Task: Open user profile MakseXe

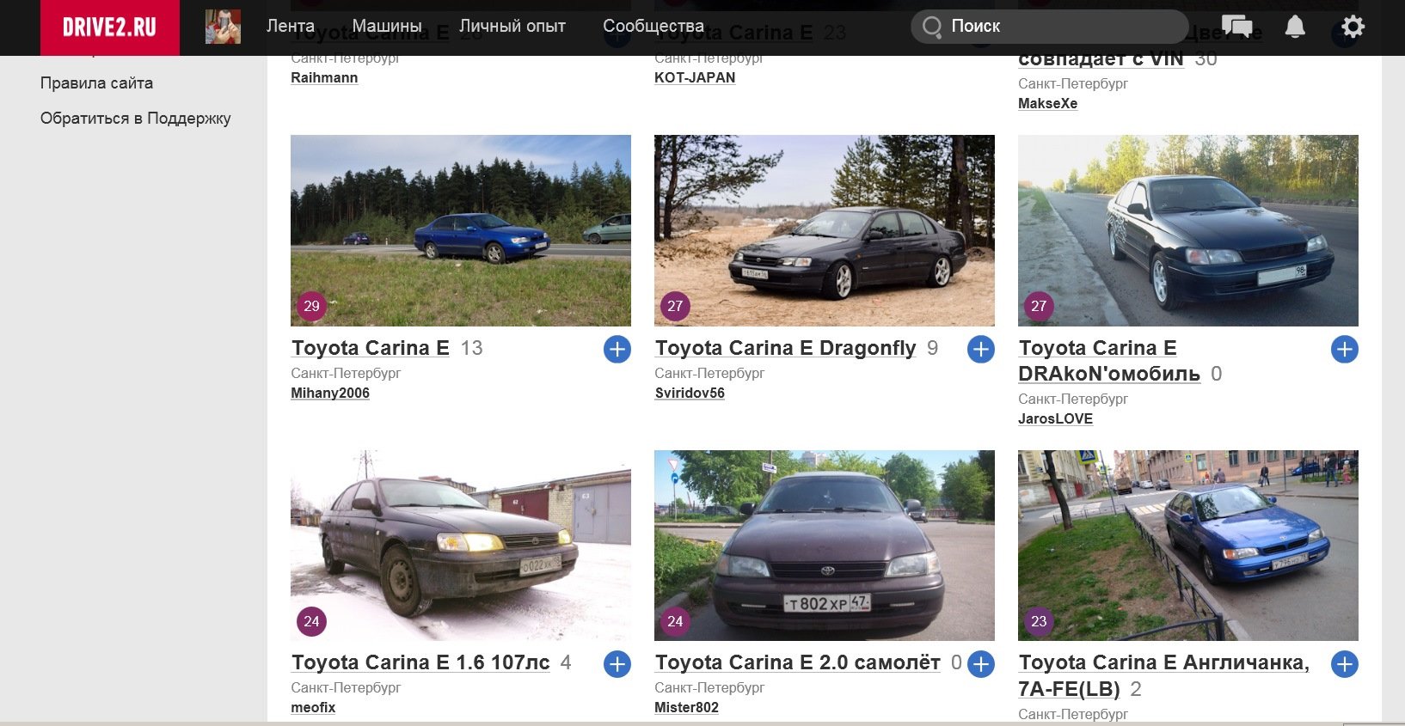Action: [x=1047, y=103]
